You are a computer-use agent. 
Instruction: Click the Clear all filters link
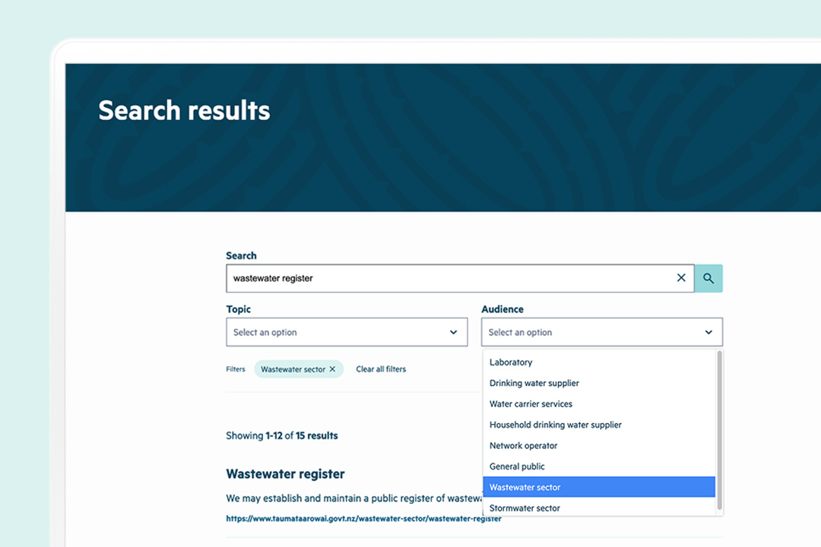[381, 368]
